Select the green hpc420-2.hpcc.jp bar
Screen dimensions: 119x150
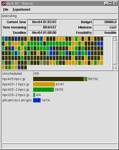pyautogui.click(x=43, y=90)
